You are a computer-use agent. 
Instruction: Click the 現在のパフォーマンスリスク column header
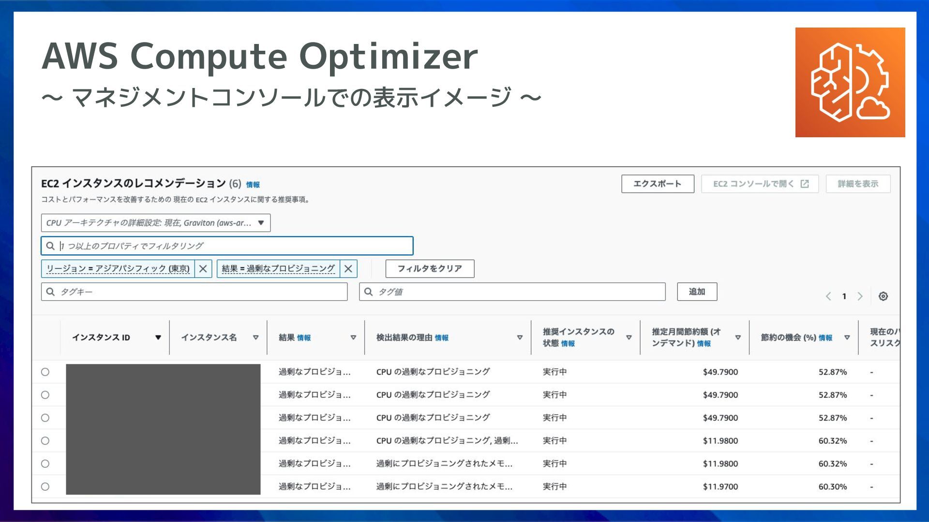click(x=884, y=337)
